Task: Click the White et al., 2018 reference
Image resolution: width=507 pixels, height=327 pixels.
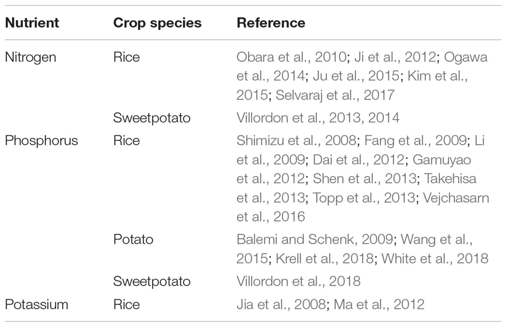Action: click(x=435, y=258)
